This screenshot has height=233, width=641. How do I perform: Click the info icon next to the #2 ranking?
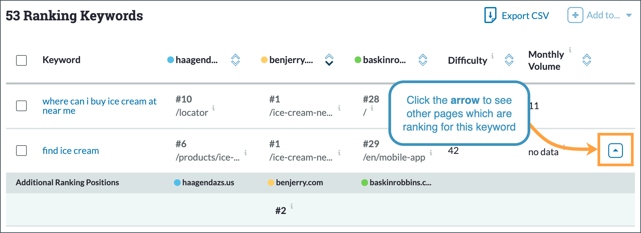pyautogui.click(x=291, y=206)
